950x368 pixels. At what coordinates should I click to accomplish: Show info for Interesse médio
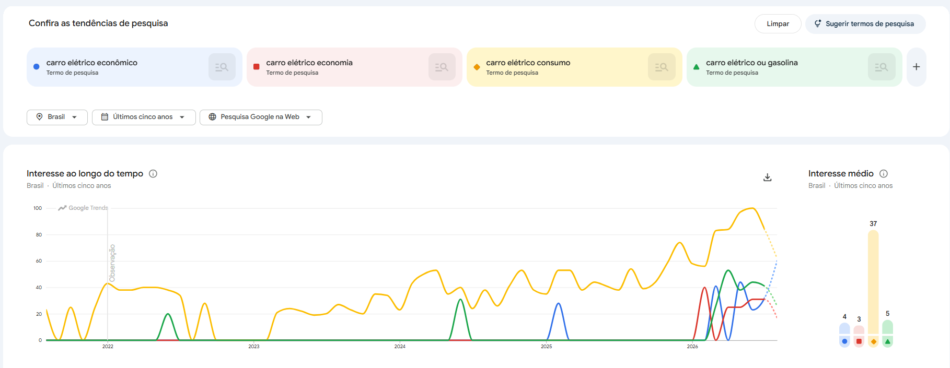[884, 174]
